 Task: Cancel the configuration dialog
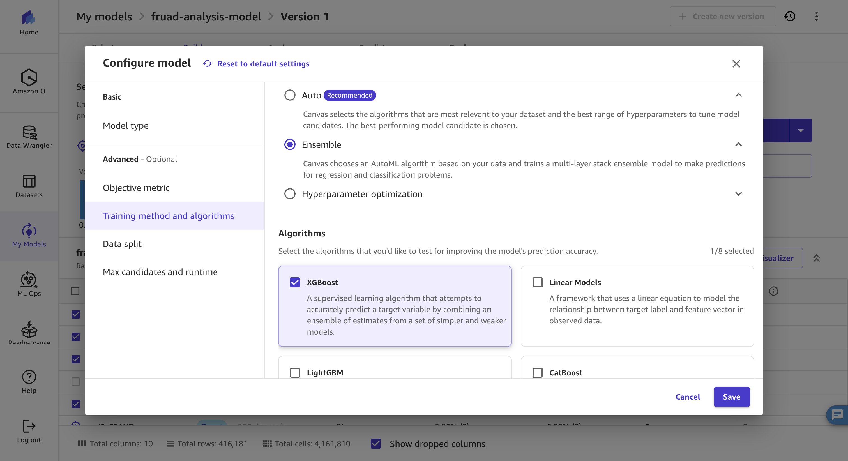[x=688, y=397]
